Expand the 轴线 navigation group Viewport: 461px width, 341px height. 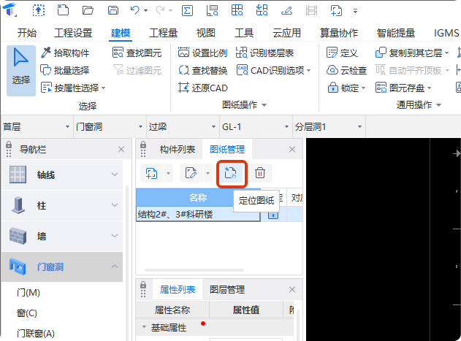pyautogui.click(x=115, y=175)
